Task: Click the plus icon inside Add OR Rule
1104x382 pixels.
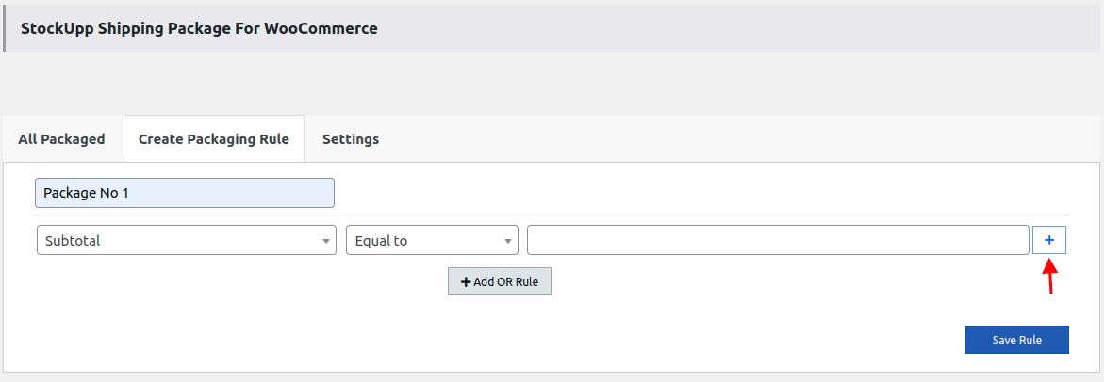Action: click(465, 282)
